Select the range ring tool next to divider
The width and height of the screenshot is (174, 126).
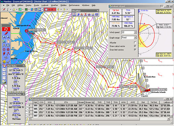pos(8,45)
